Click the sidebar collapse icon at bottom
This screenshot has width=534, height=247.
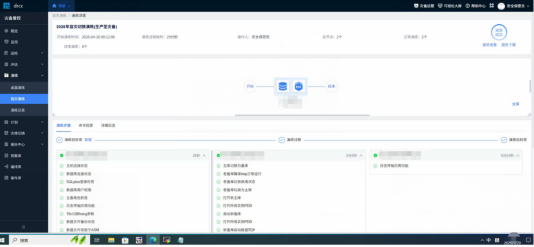tap(24, 227)
